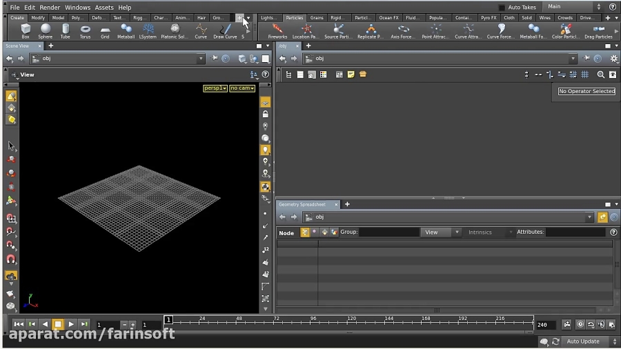
Task: Switch to the Modify shelf tab
Action: [38, 18]
